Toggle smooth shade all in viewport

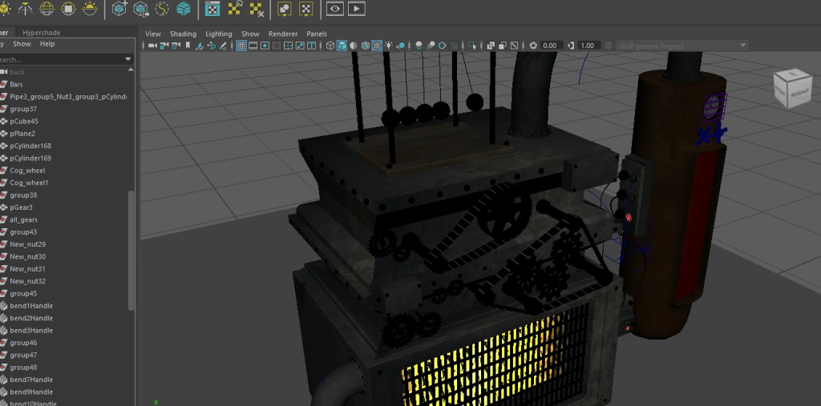click(x=342, y=46)
